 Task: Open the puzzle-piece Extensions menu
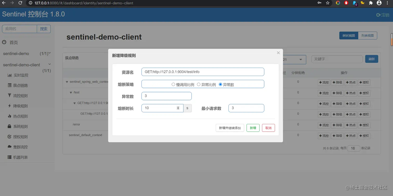(x=371, y=3)
